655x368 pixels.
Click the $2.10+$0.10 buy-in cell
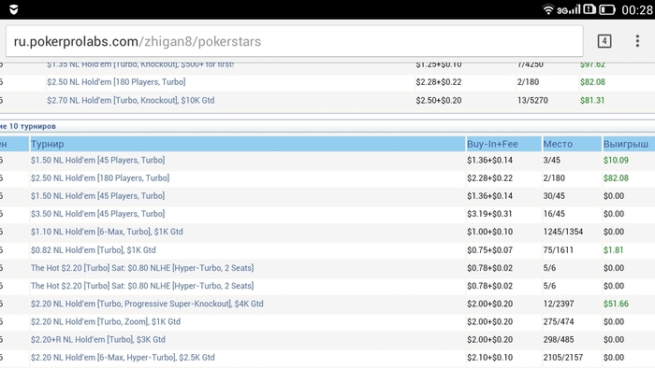point(489,358)
